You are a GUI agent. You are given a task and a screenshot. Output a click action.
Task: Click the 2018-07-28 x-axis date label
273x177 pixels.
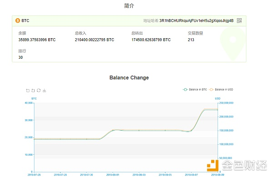(60, 175)
